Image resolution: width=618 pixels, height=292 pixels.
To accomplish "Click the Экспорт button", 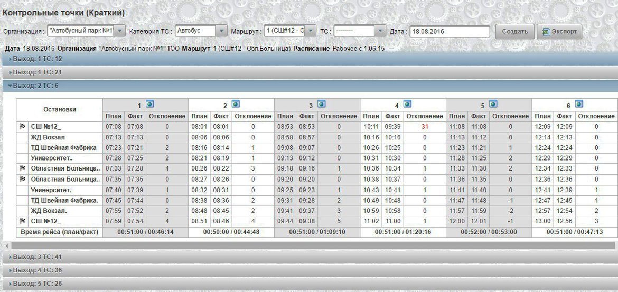I will click(x=559, y=32).
